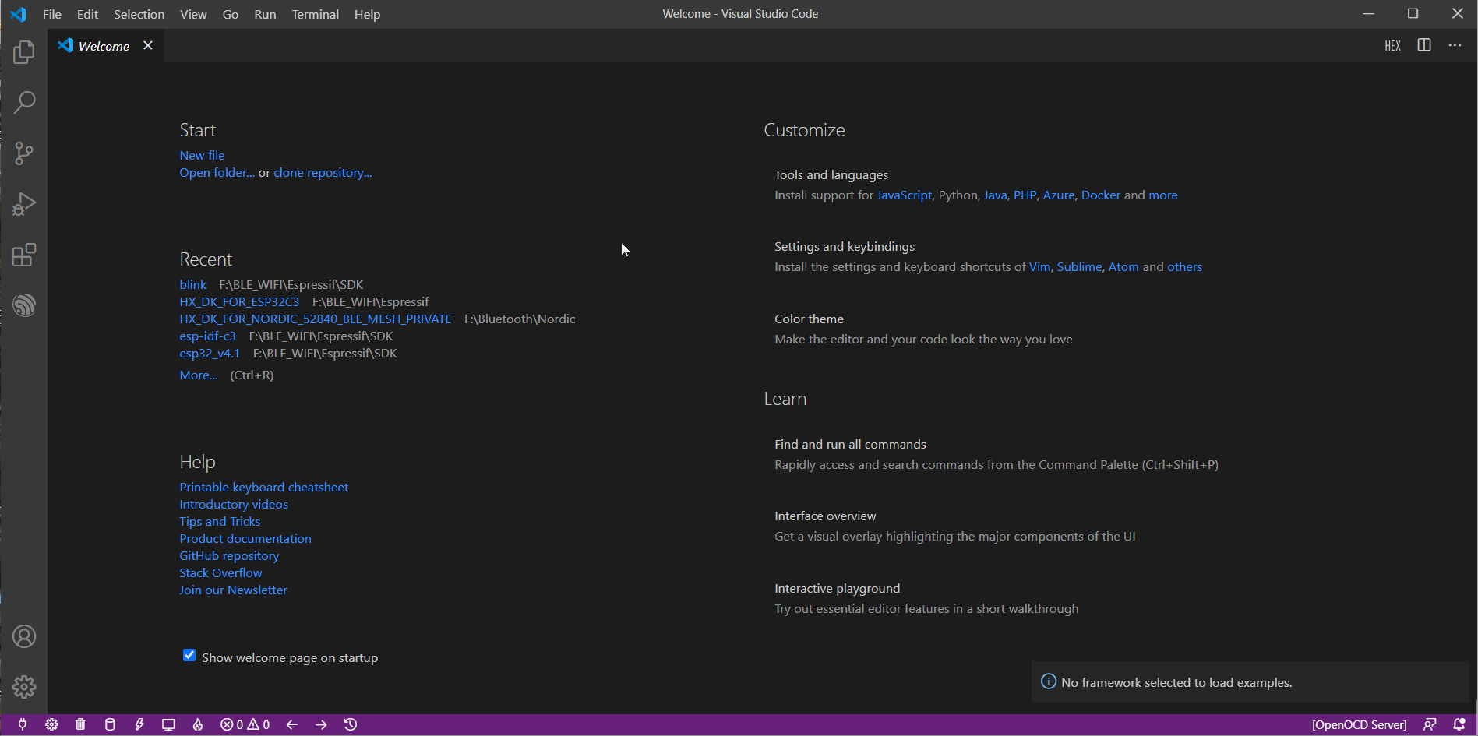Open the Extensions view
The image size is (1478, 736).
[x=24, y=255]
